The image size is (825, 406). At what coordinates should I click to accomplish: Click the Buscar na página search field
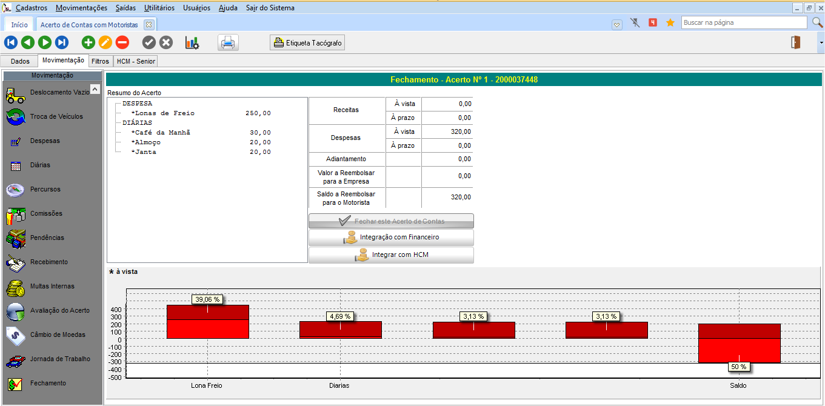pyautogui.click(x=744, y=22)
